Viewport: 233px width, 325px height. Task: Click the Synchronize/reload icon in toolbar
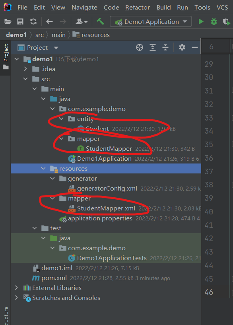(x=33, y=21)
